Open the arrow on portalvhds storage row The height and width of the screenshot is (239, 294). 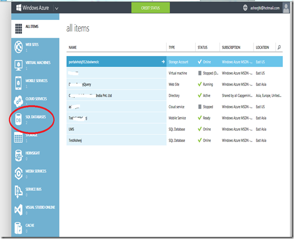(x=163, y=62)
